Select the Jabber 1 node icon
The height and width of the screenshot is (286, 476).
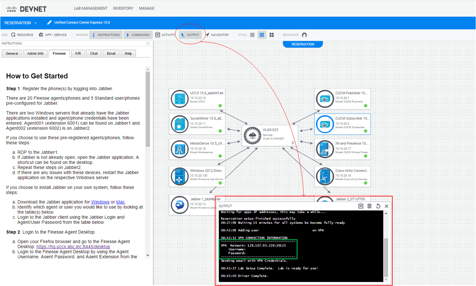tap(180, 205)
